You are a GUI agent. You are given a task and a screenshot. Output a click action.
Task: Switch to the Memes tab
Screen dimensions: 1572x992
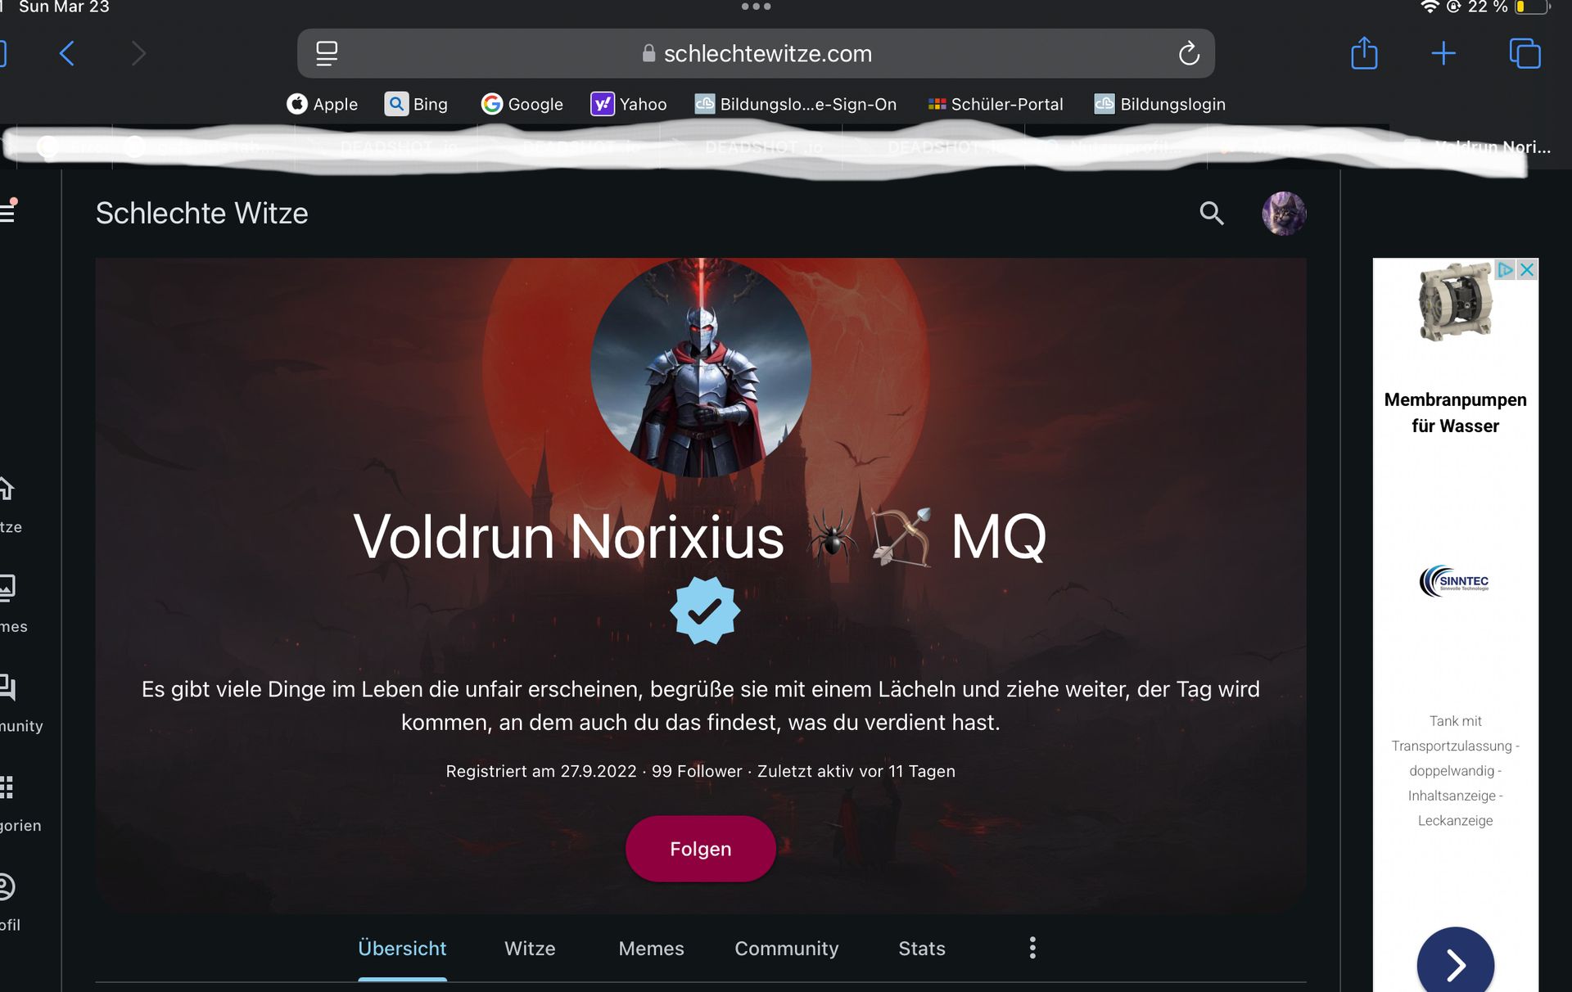651,949
